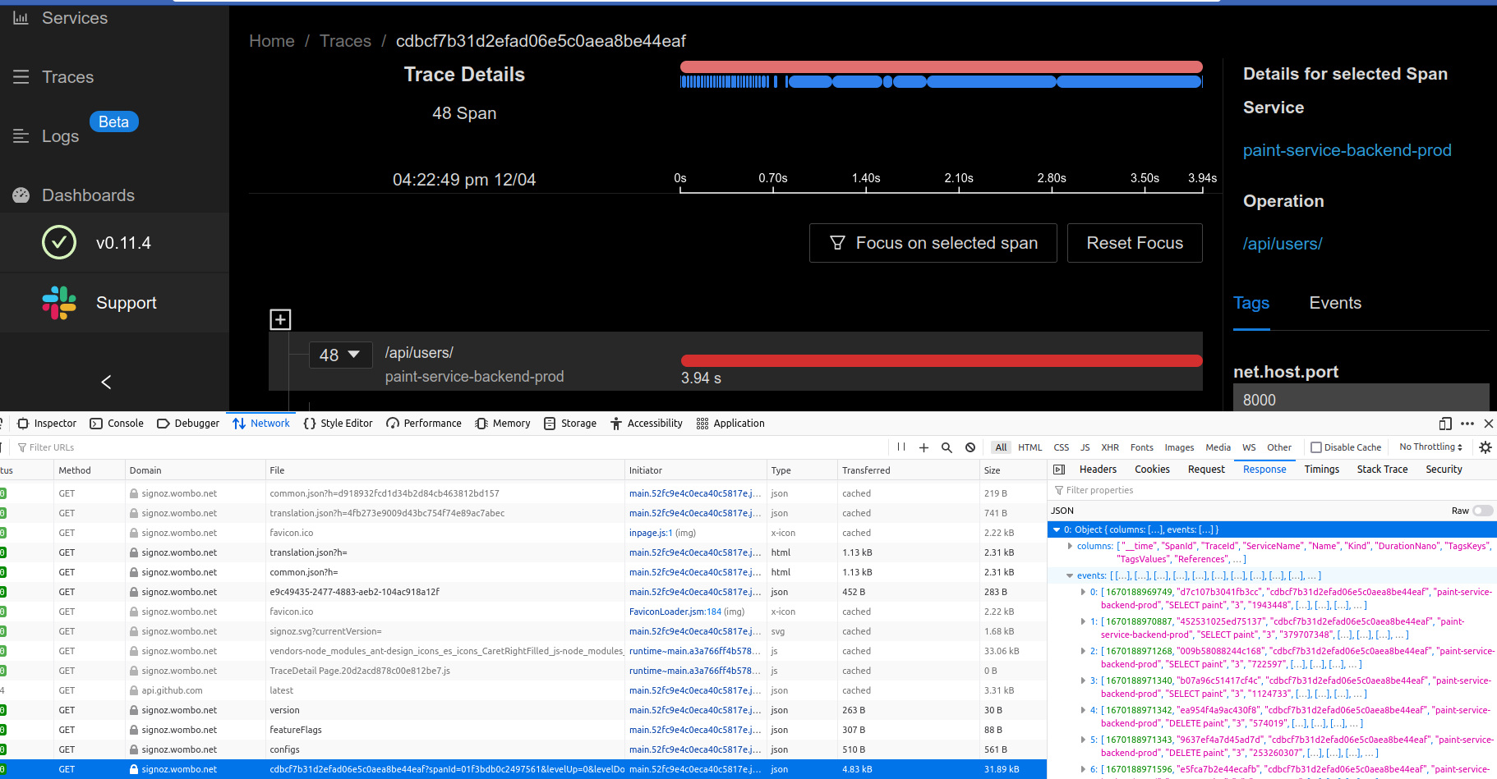Expand event '1:' in the JSON response tree
Screen dimensions: 1497x779
coord(1082,621)
